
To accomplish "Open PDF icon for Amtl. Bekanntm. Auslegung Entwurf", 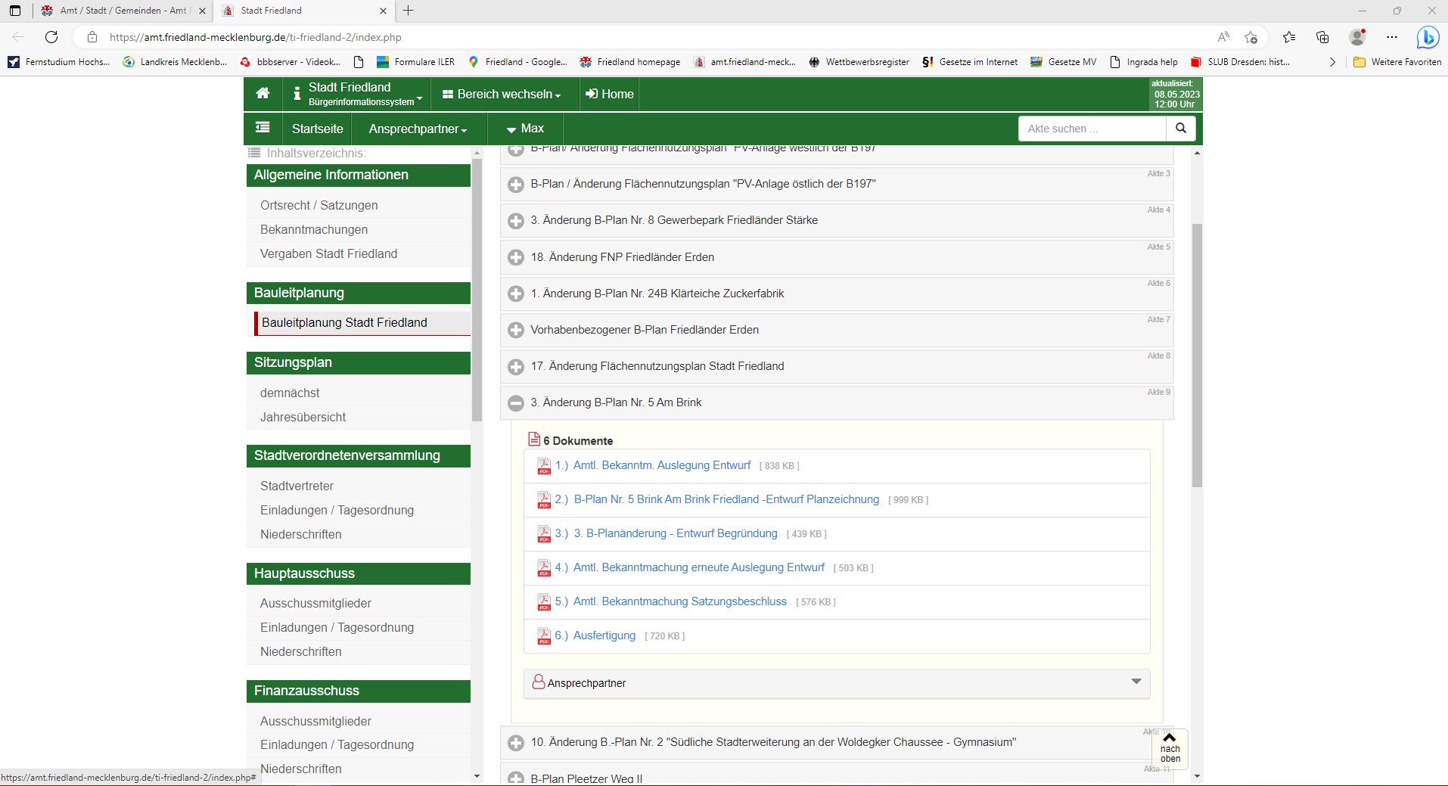I will pyautogui.click(x=544, y=466).
